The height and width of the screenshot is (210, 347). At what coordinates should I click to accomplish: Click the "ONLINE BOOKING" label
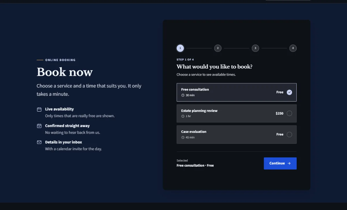[x=60, y=60]
